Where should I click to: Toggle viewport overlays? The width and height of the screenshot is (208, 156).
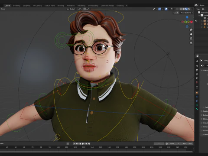[166, 9]
